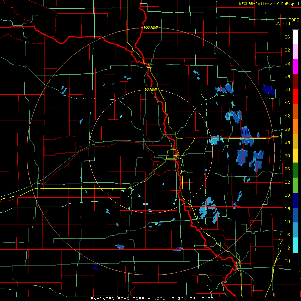Click the 30 value on legend

(287, 156)
